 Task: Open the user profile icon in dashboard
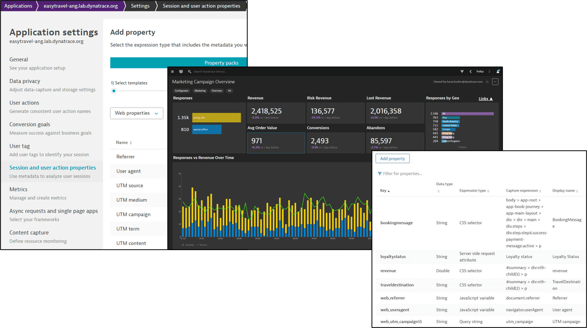(x=498, y=72)
